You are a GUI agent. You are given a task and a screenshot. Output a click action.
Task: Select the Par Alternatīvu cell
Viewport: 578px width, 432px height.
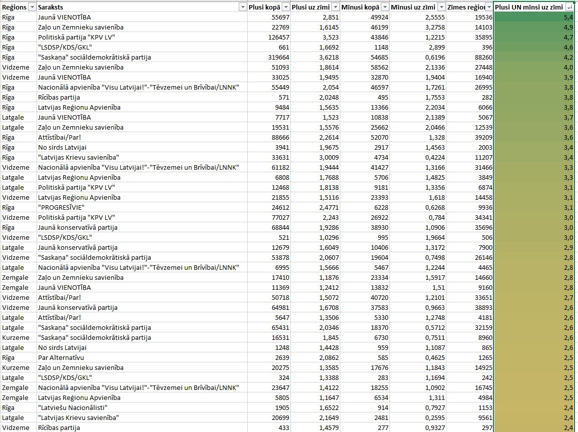point(142,357)
